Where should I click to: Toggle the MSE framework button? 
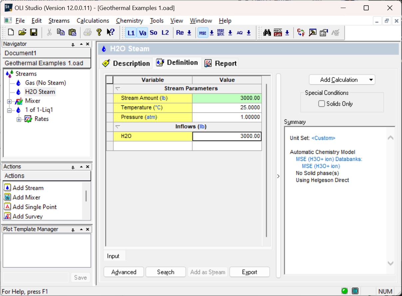(203, 33)
